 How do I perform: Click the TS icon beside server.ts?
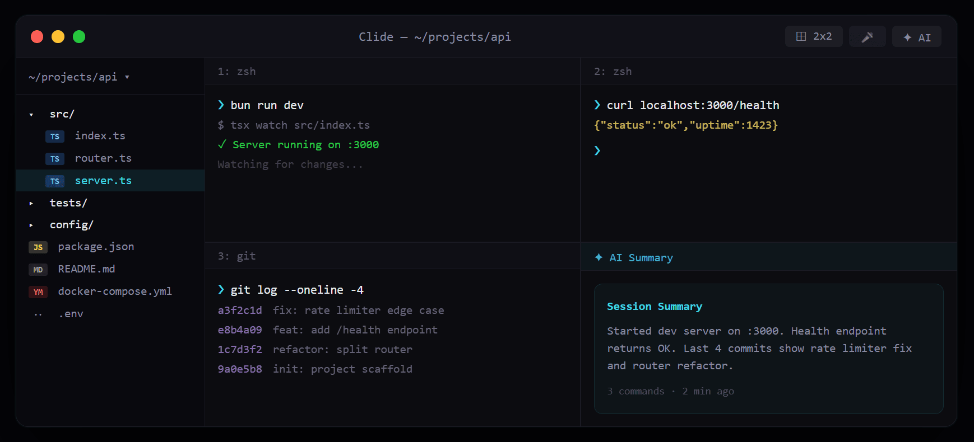point(55,181)
